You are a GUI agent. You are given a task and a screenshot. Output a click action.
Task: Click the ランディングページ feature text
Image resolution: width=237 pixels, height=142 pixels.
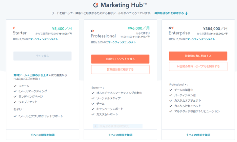click(x=31, y=97)
